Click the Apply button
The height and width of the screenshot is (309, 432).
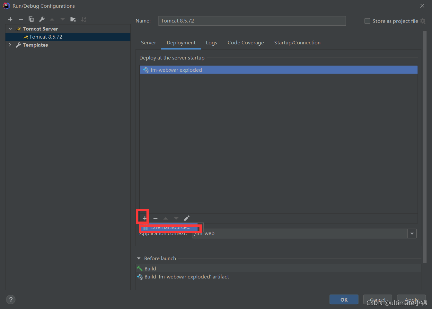tap(411, 300)
